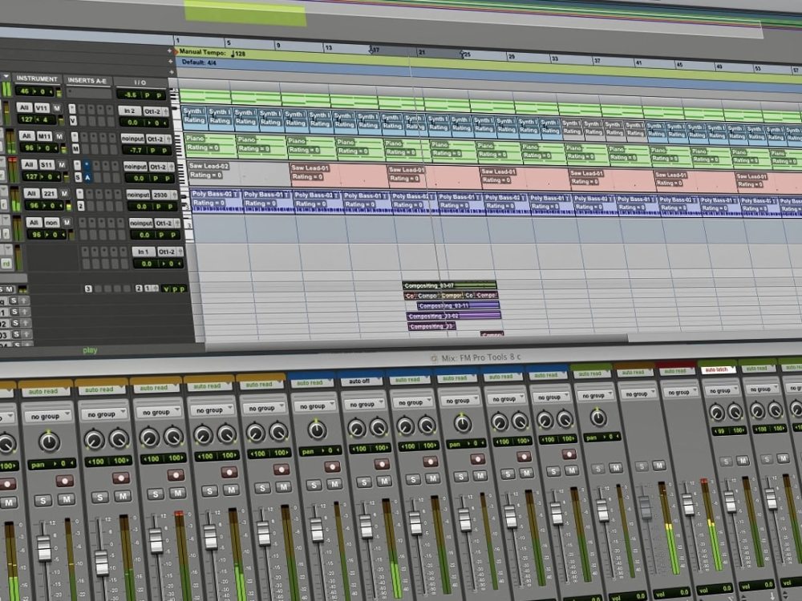Click the blue 'A' insert on S11 track
The width and height of the screenshot is (802, 601).
[x=87, y=177]
